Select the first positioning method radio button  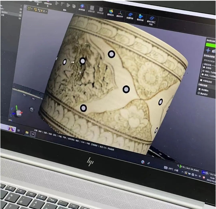[x=204, y=67]
